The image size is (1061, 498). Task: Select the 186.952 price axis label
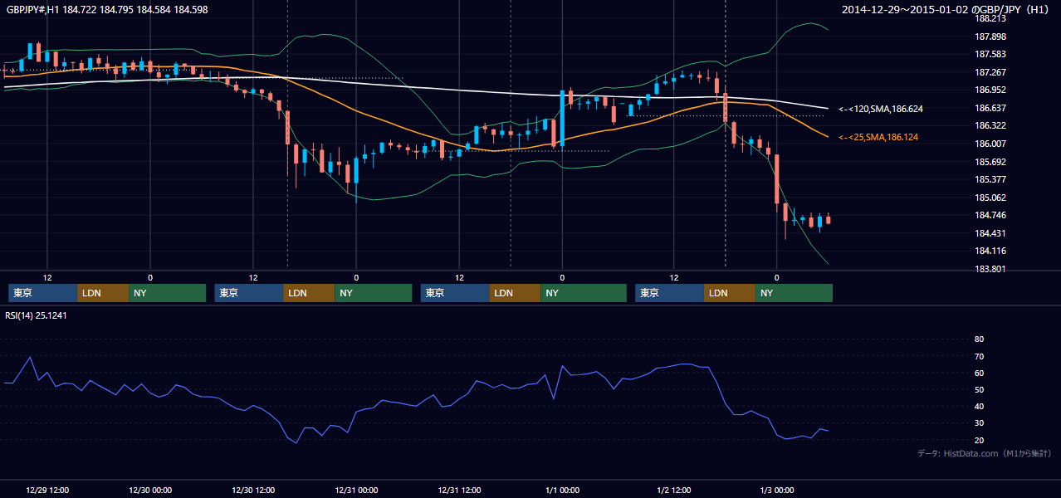(990, 90)
